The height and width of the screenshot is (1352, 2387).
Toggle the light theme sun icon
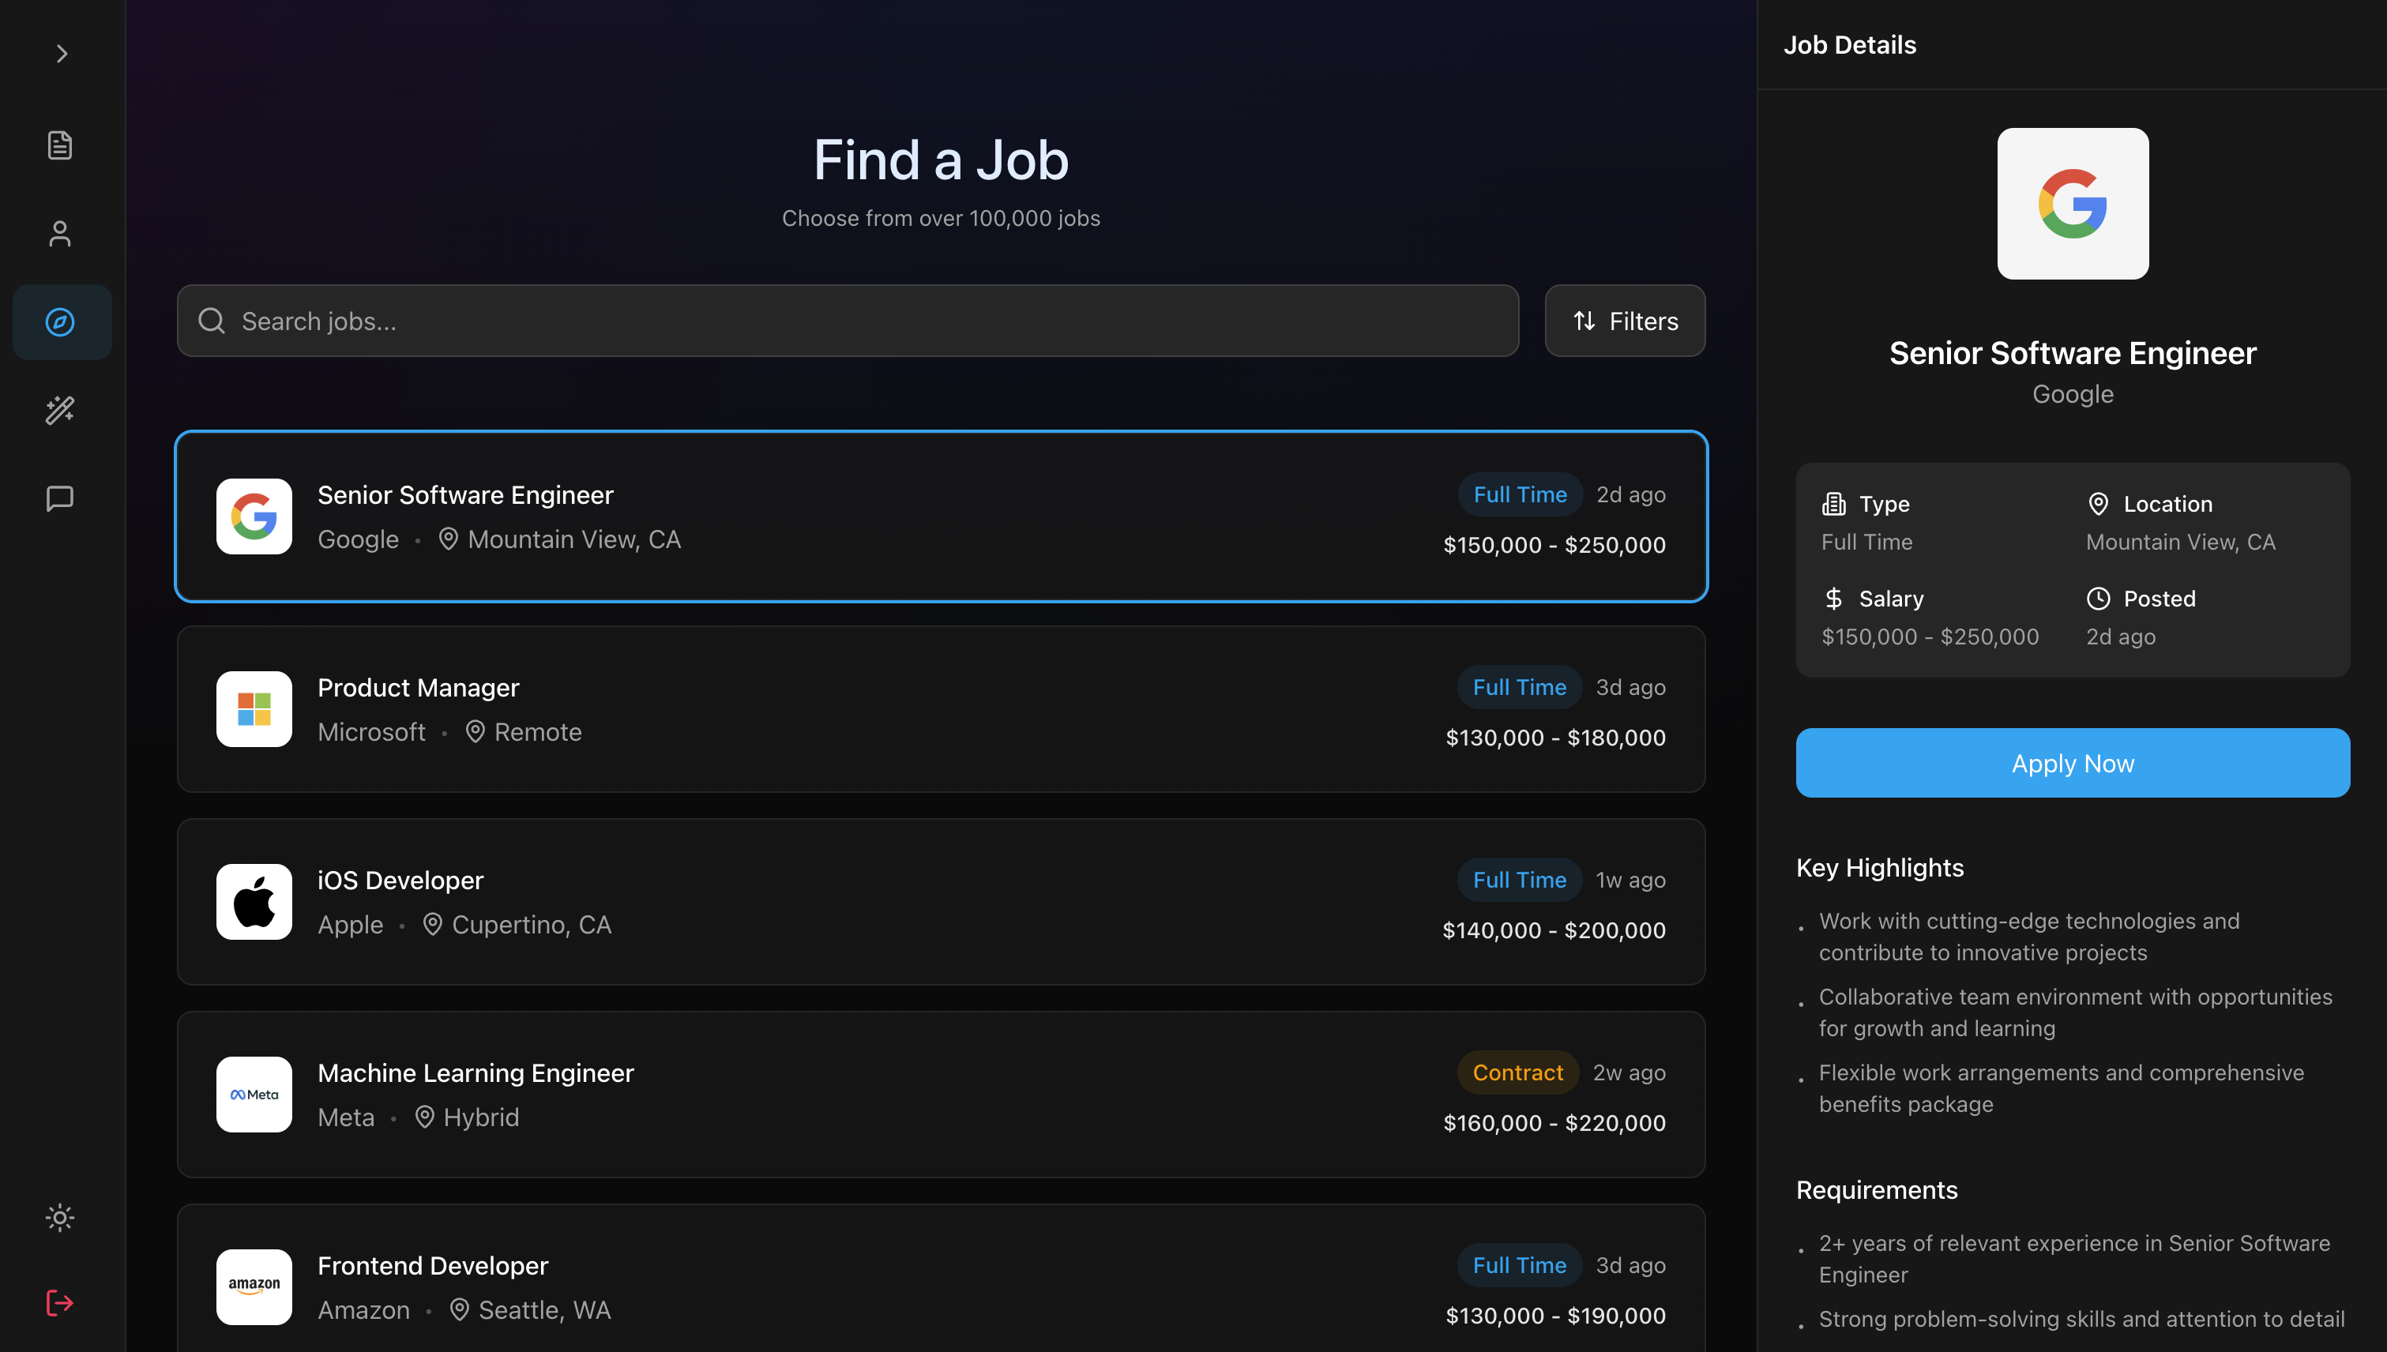click(x=60, y=1218)
